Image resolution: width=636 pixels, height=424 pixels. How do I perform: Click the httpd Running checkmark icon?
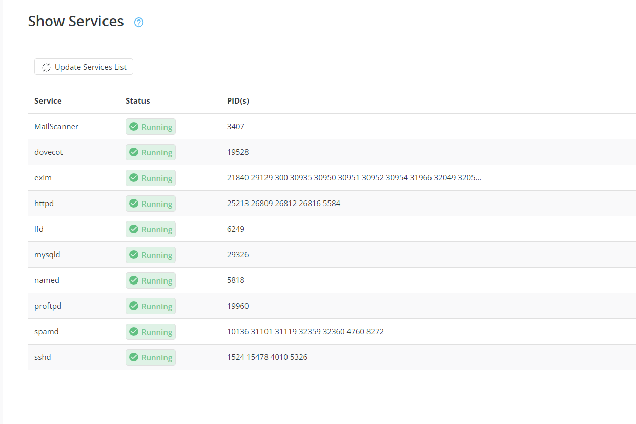tap(134, 204)
